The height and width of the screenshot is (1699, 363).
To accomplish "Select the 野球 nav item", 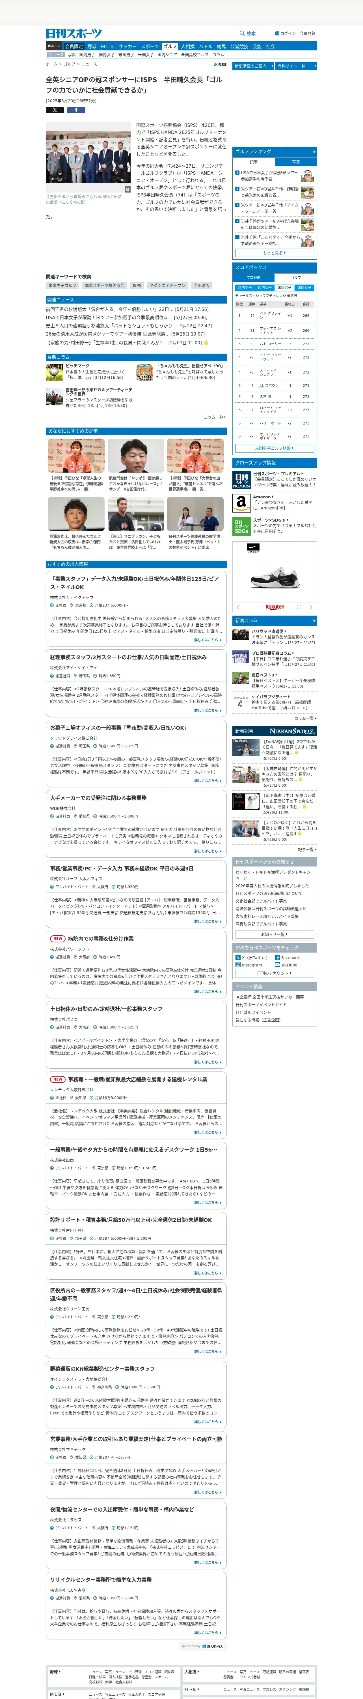I will 92,46.
